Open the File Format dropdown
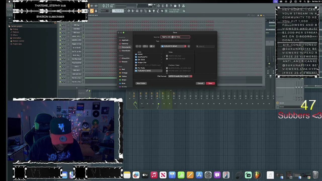 [x=180, y=76]
